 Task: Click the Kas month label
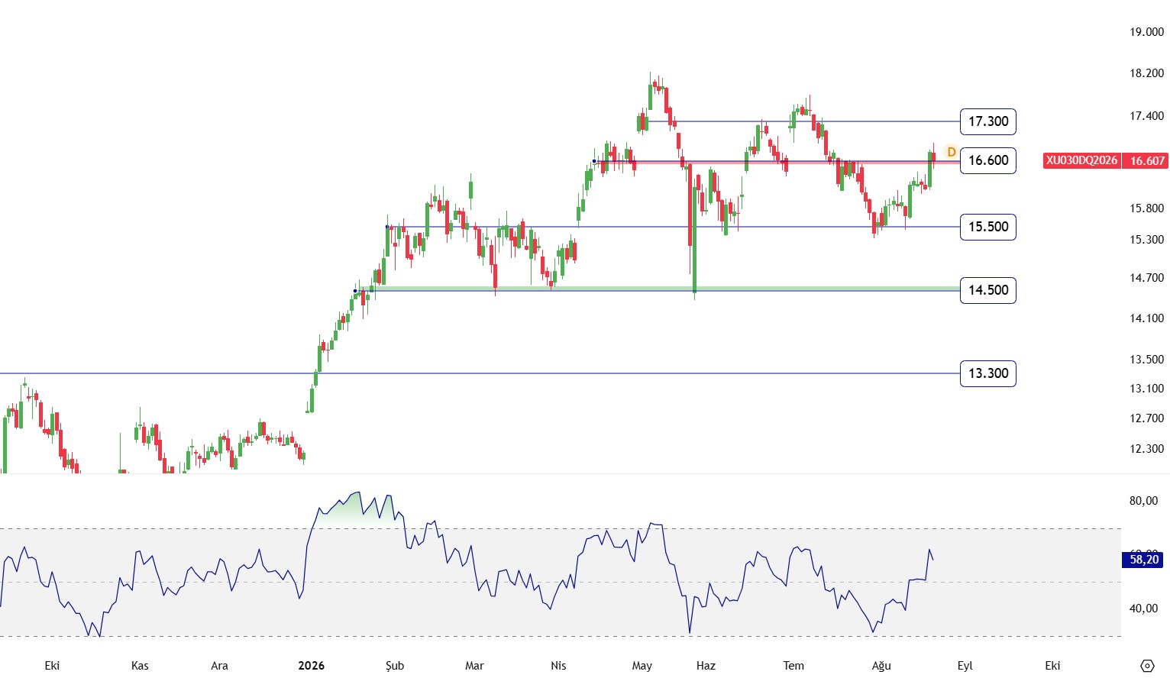pos(140,666)
